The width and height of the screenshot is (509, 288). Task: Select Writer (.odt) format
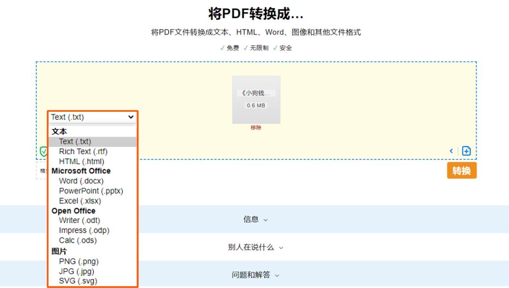pos(79,220)
